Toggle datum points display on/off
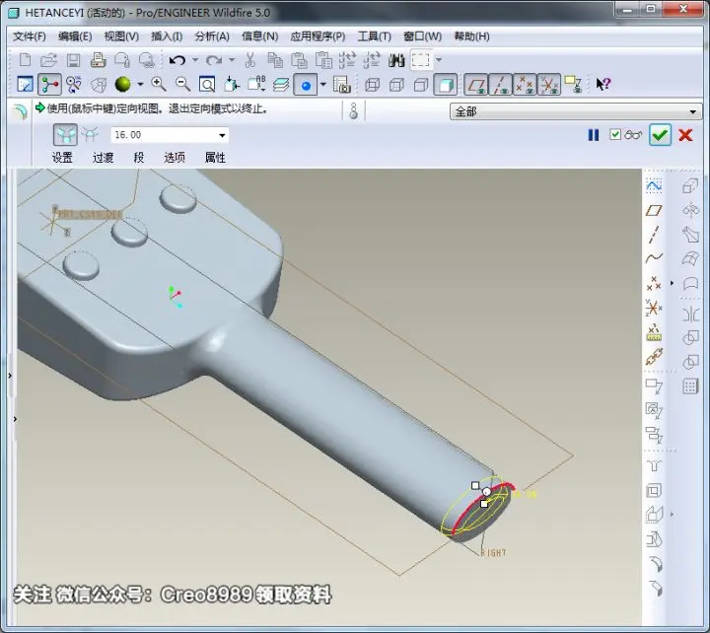 (525, 85)
